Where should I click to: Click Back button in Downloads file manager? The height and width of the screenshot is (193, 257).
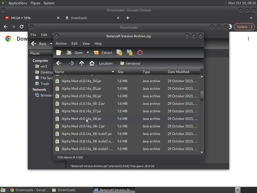pos(39,44)
